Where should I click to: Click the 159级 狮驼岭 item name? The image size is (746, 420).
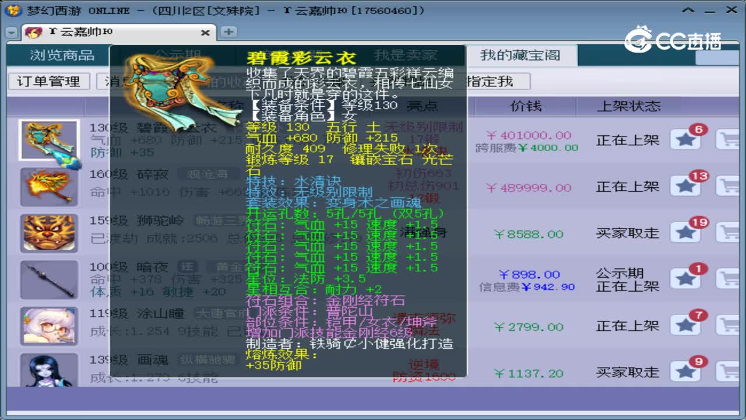[x=136, y=221]
